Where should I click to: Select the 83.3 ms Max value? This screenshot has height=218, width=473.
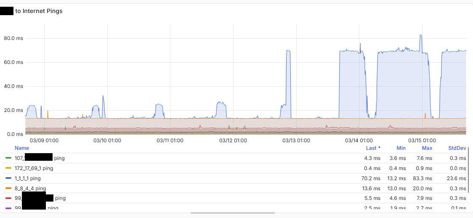point(423,178)
